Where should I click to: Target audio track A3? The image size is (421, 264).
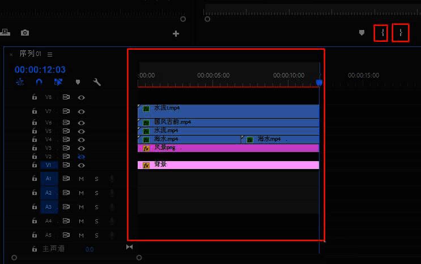(49, 207)
